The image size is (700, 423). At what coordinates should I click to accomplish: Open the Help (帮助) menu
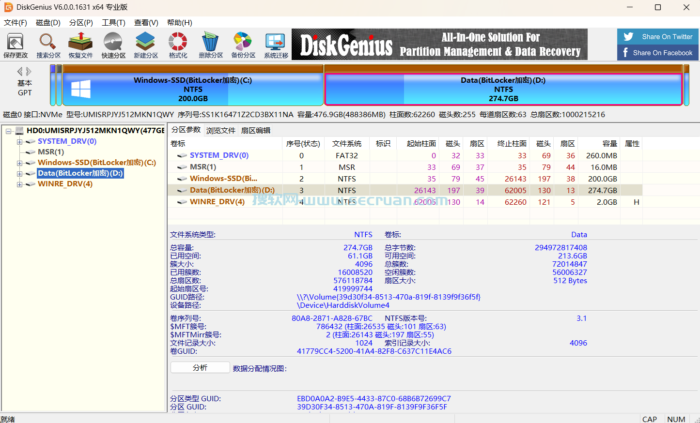[x=180, y=23]
